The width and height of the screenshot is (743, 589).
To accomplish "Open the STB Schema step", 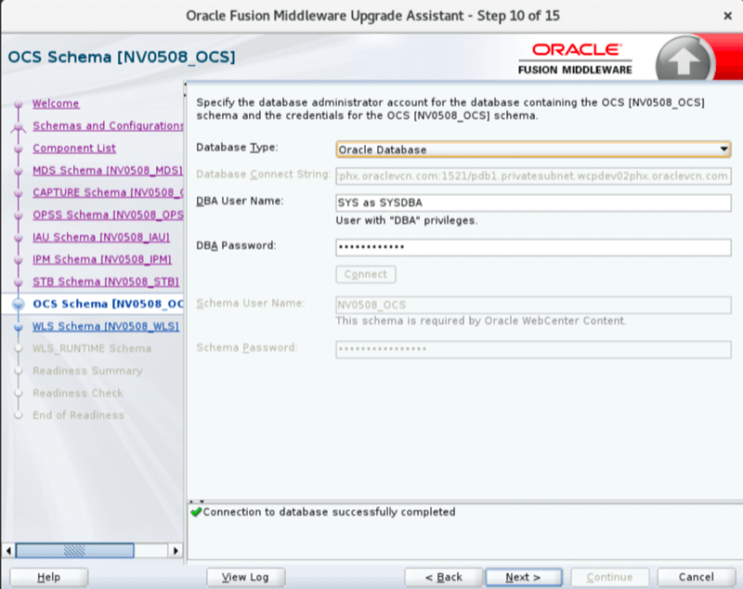I will click(106, 281).
